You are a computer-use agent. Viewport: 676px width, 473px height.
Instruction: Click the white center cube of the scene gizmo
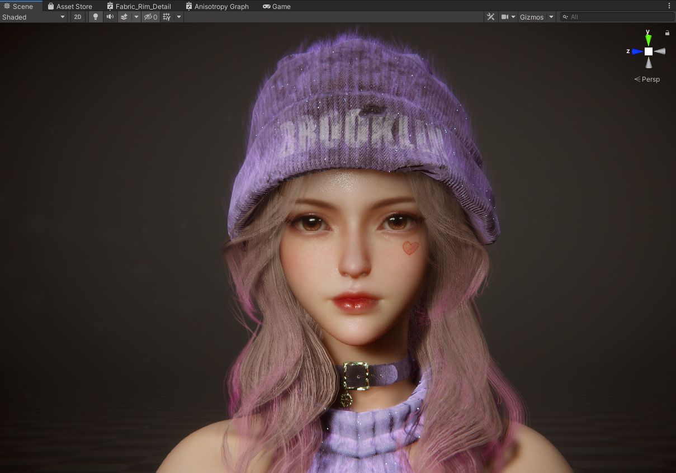[x=647, y=51]
